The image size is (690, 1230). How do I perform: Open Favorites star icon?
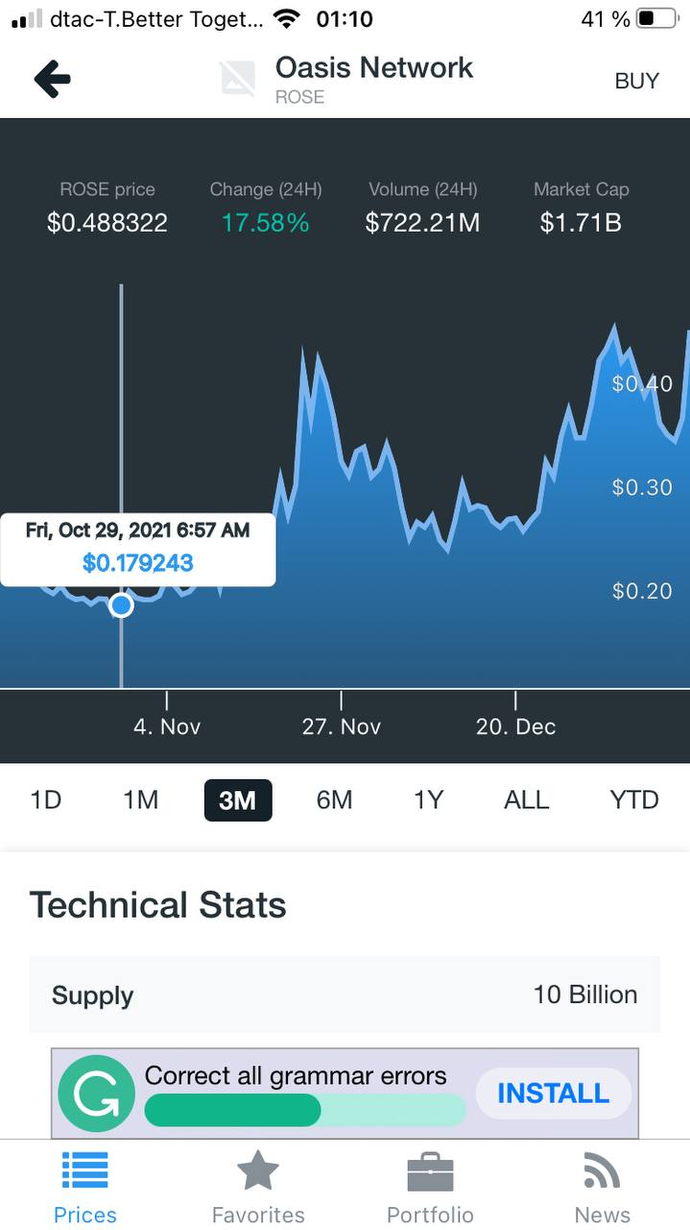[258, 1172]
